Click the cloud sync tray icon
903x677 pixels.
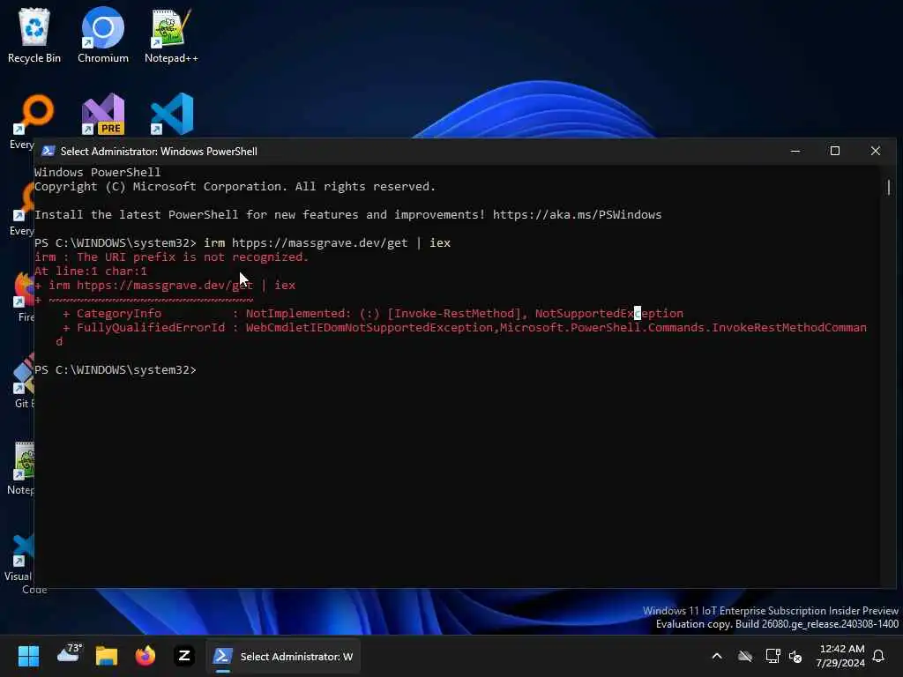click(x=745, y=656)
